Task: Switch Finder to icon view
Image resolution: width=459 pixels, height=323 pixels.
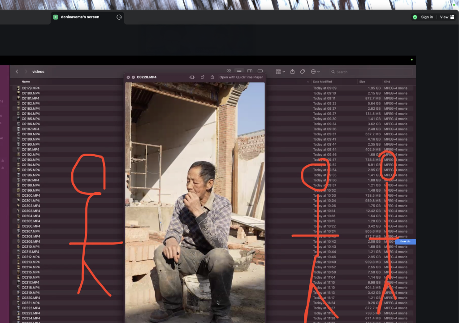Action: pyautogui.click(x=229, y=71)
